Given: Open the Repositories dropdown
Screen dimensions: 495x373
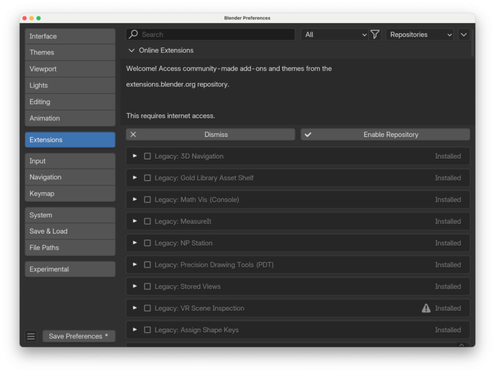Looking at the screenshot, I should pos(420,34).
